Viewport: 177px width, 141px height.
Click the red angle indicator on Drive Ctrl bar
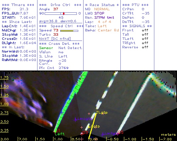point(64,13)
